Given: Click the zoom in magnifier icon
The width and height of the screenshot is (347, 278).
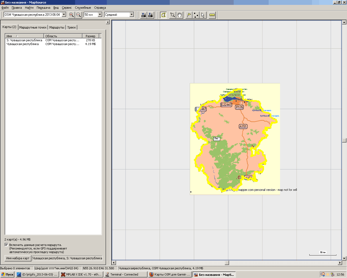Looking at the screenshot, I should coord(71,15).
